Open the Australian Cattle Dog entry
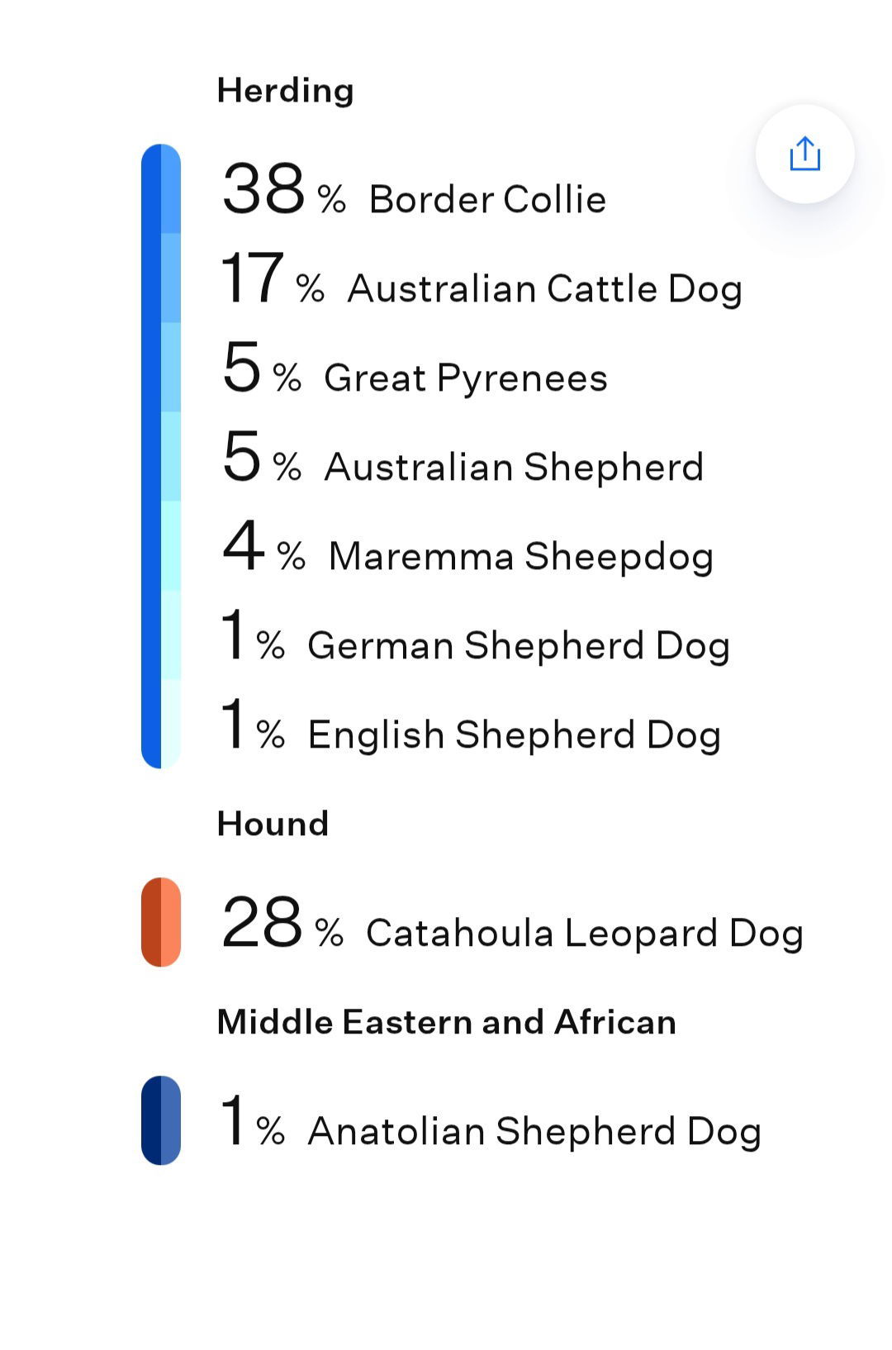This screenshot has width=892, height=1350. [482, 278]
